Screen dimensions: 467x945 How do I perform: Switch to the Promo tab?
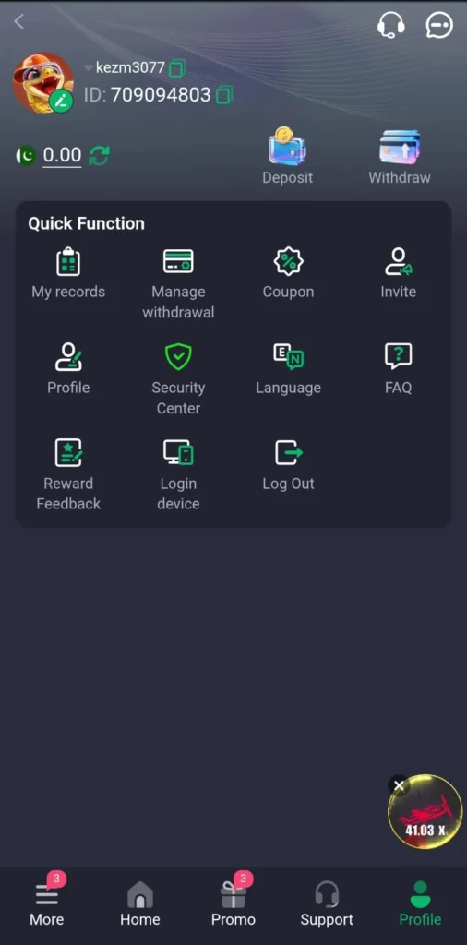pyautogui.click(x=233, y=901)
